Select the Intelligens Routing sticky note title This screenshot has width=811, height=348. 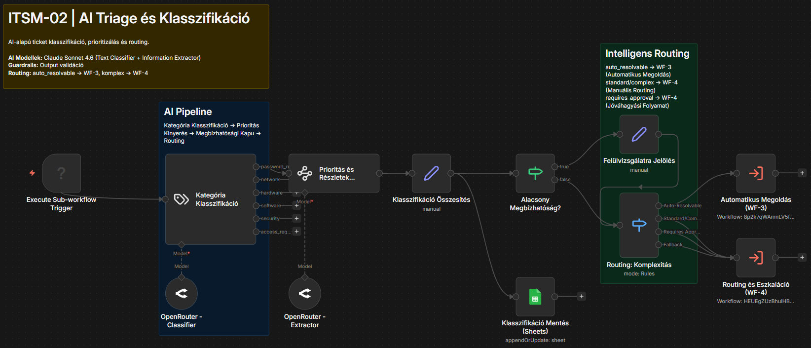pyautogui.click(x=647, y=54)
